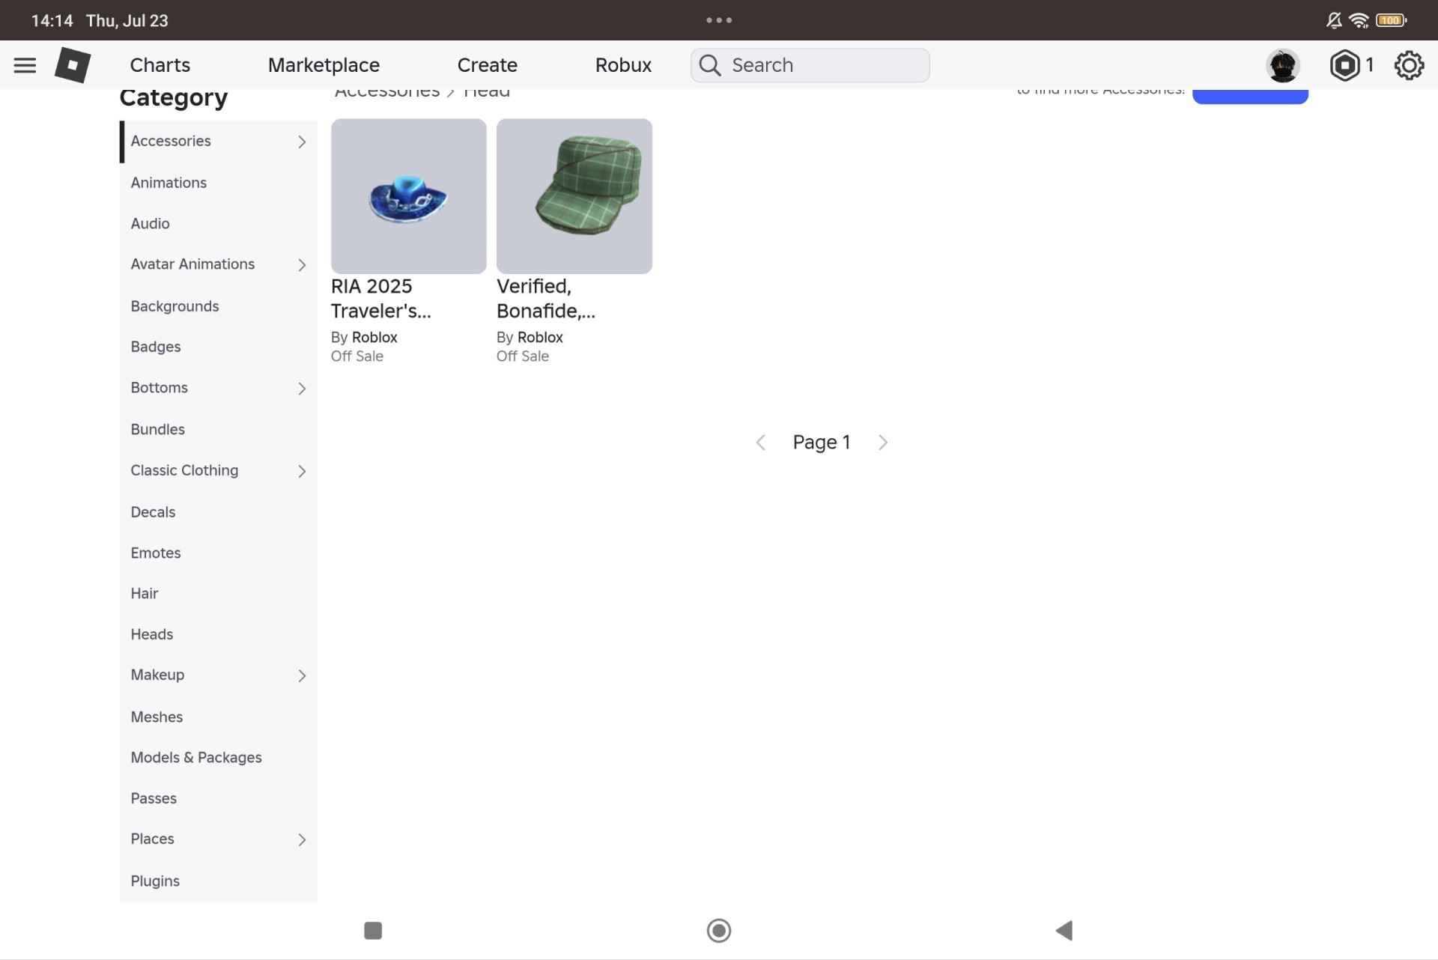Open Verified, Bonafide item title
This screenshot has height=960, width=1438.
click(546, 298)
